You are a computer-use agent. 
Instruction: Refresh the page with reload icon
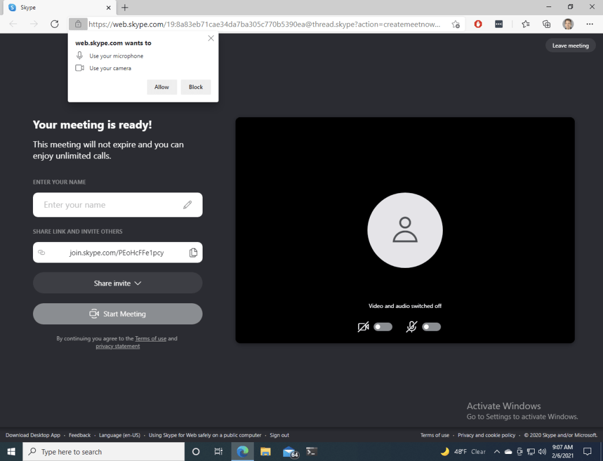point(55,24)
